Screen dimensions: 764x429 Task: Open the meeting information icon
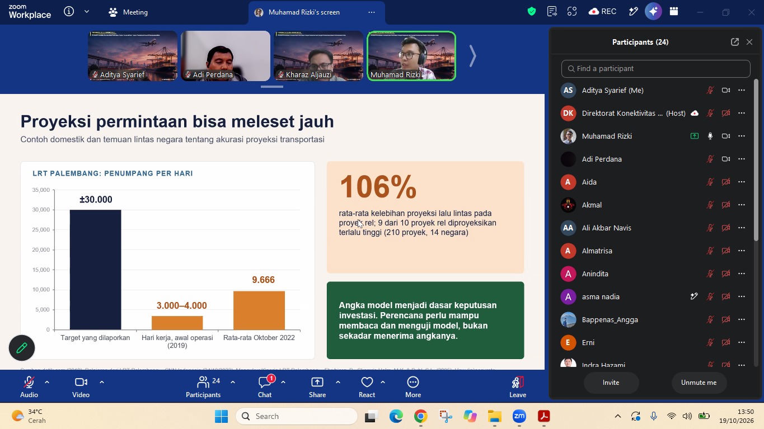coord(69,12)
